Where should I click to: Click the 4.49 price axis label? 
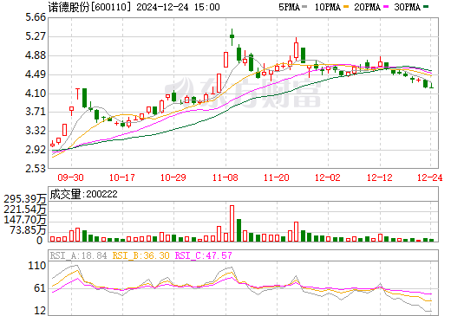point(36,74)
